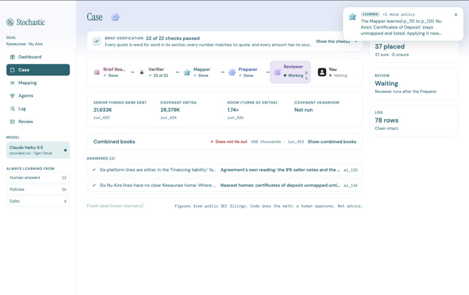
Task: Open the Log 78 rows card
Action: [x=414, y=120]
